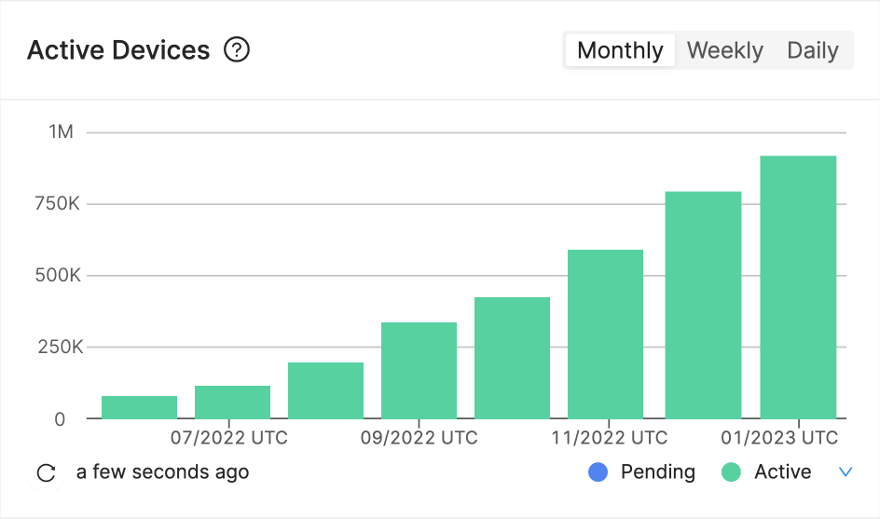Switch to the Monthly view
The width and height of the screenshot is (880, 519).
tap(620, 50)
